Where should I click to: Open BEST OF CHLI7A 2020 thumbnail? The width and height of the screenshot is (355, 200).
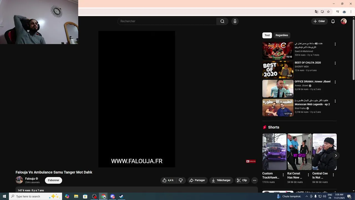tap(278, 69)
